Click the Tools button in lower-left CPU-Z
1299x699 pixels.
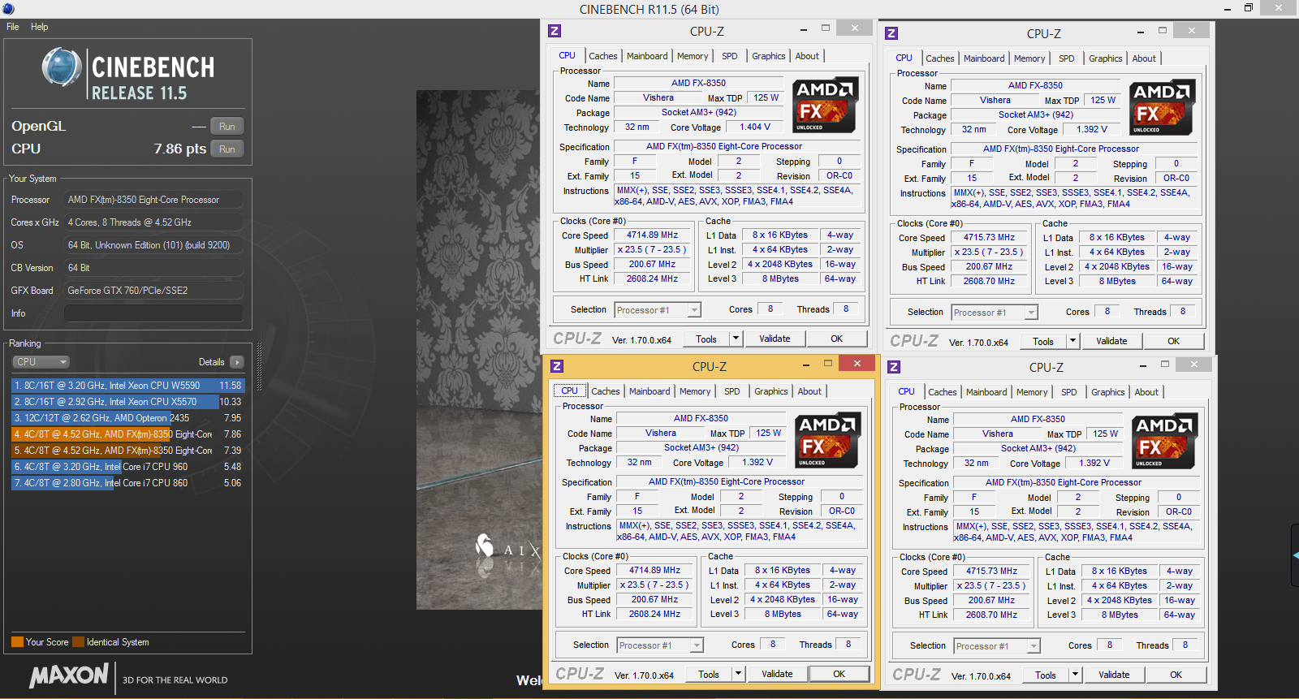click(709, 674)
